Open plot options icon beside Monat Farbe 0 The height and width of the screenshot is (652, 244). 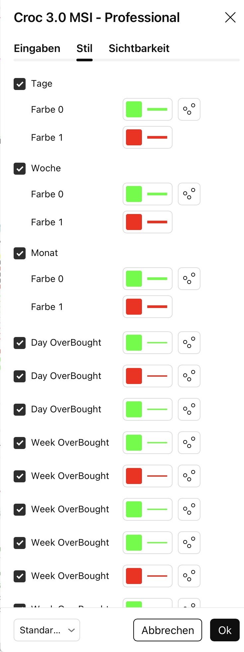(189, 279)
